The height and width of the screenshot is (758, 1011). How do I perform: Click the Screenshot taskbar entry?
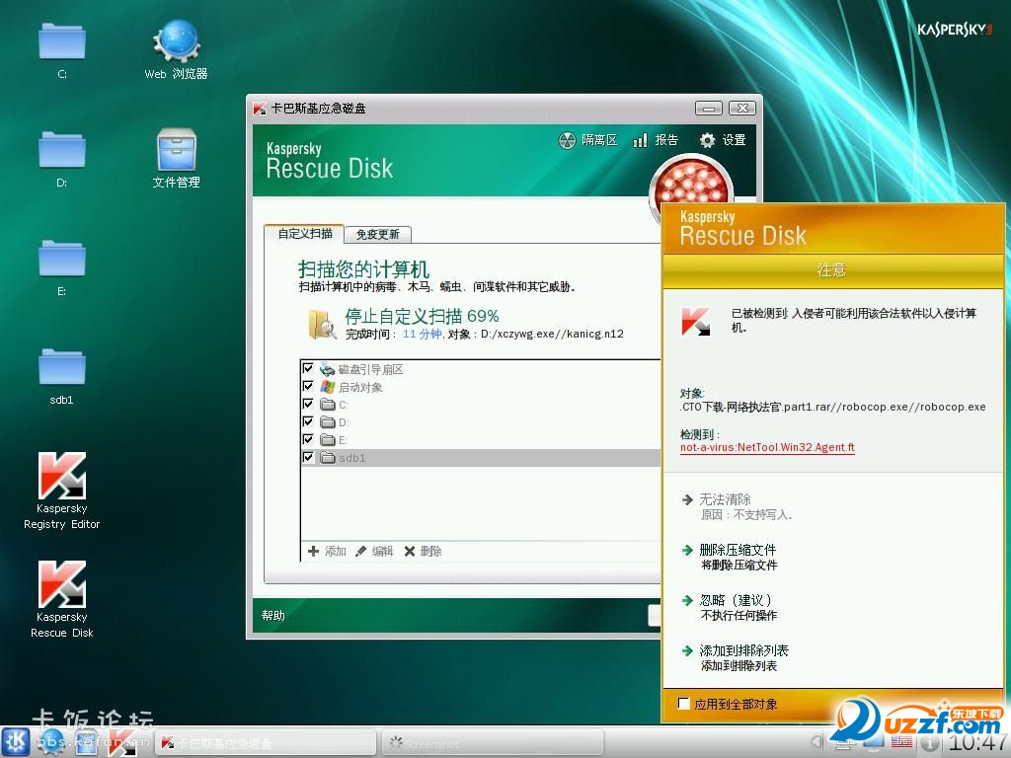coord(493,743)
